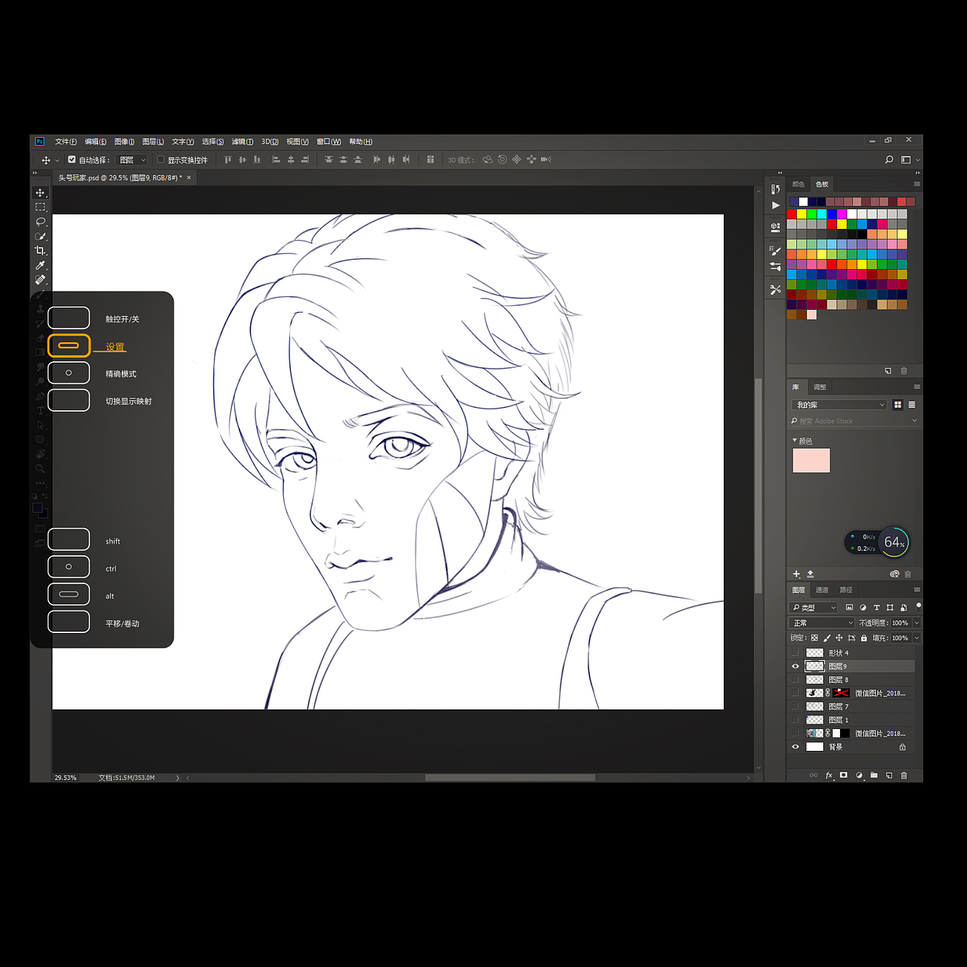
Task: Open layer filter 类型 dropdown
Action: point(814,607)
